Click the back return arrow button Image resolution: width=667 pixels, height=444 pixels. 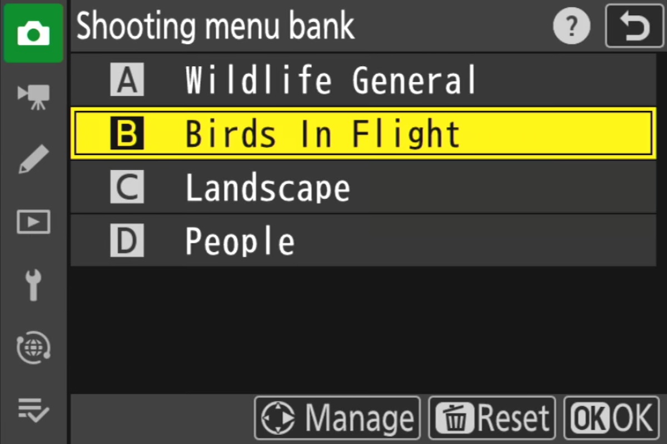[x=634, y=27]
